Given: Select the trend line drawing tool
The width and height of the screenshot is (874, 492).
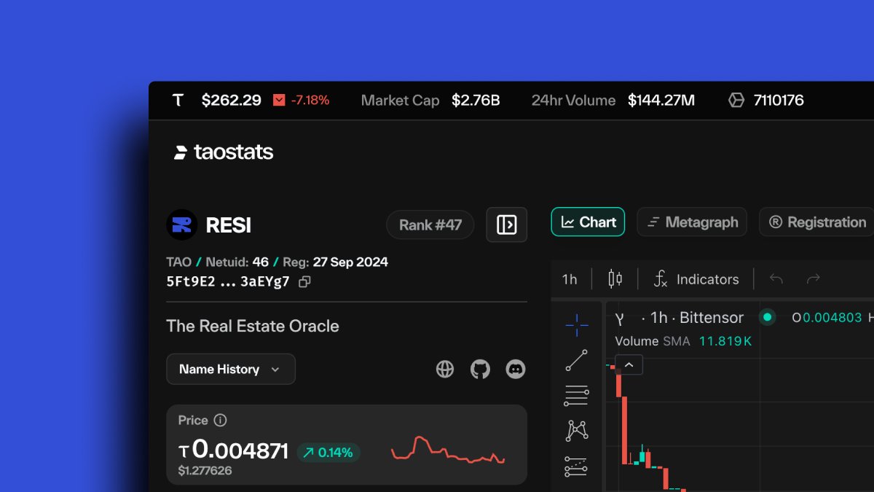Looking at the screenshot, I should pyautogui.click(x=577, y=360).
